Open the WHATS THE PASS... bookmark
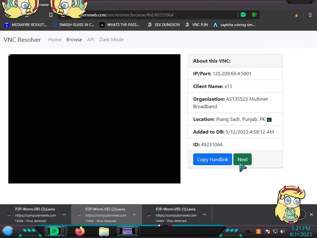 pos(119,25)
